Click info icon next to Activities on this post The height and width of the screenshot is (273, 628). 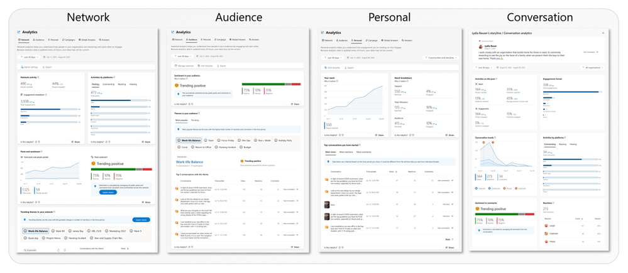click(x=496, y=78)
